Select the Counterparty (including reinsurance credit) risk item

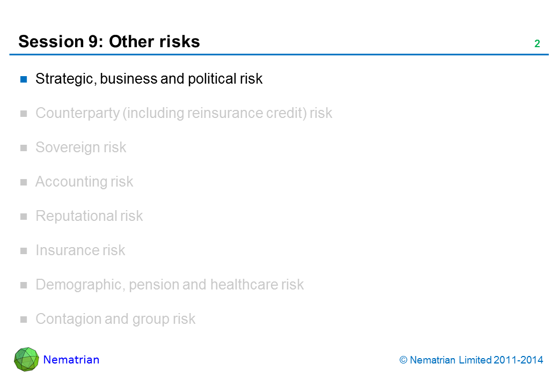tap(183, 113)
